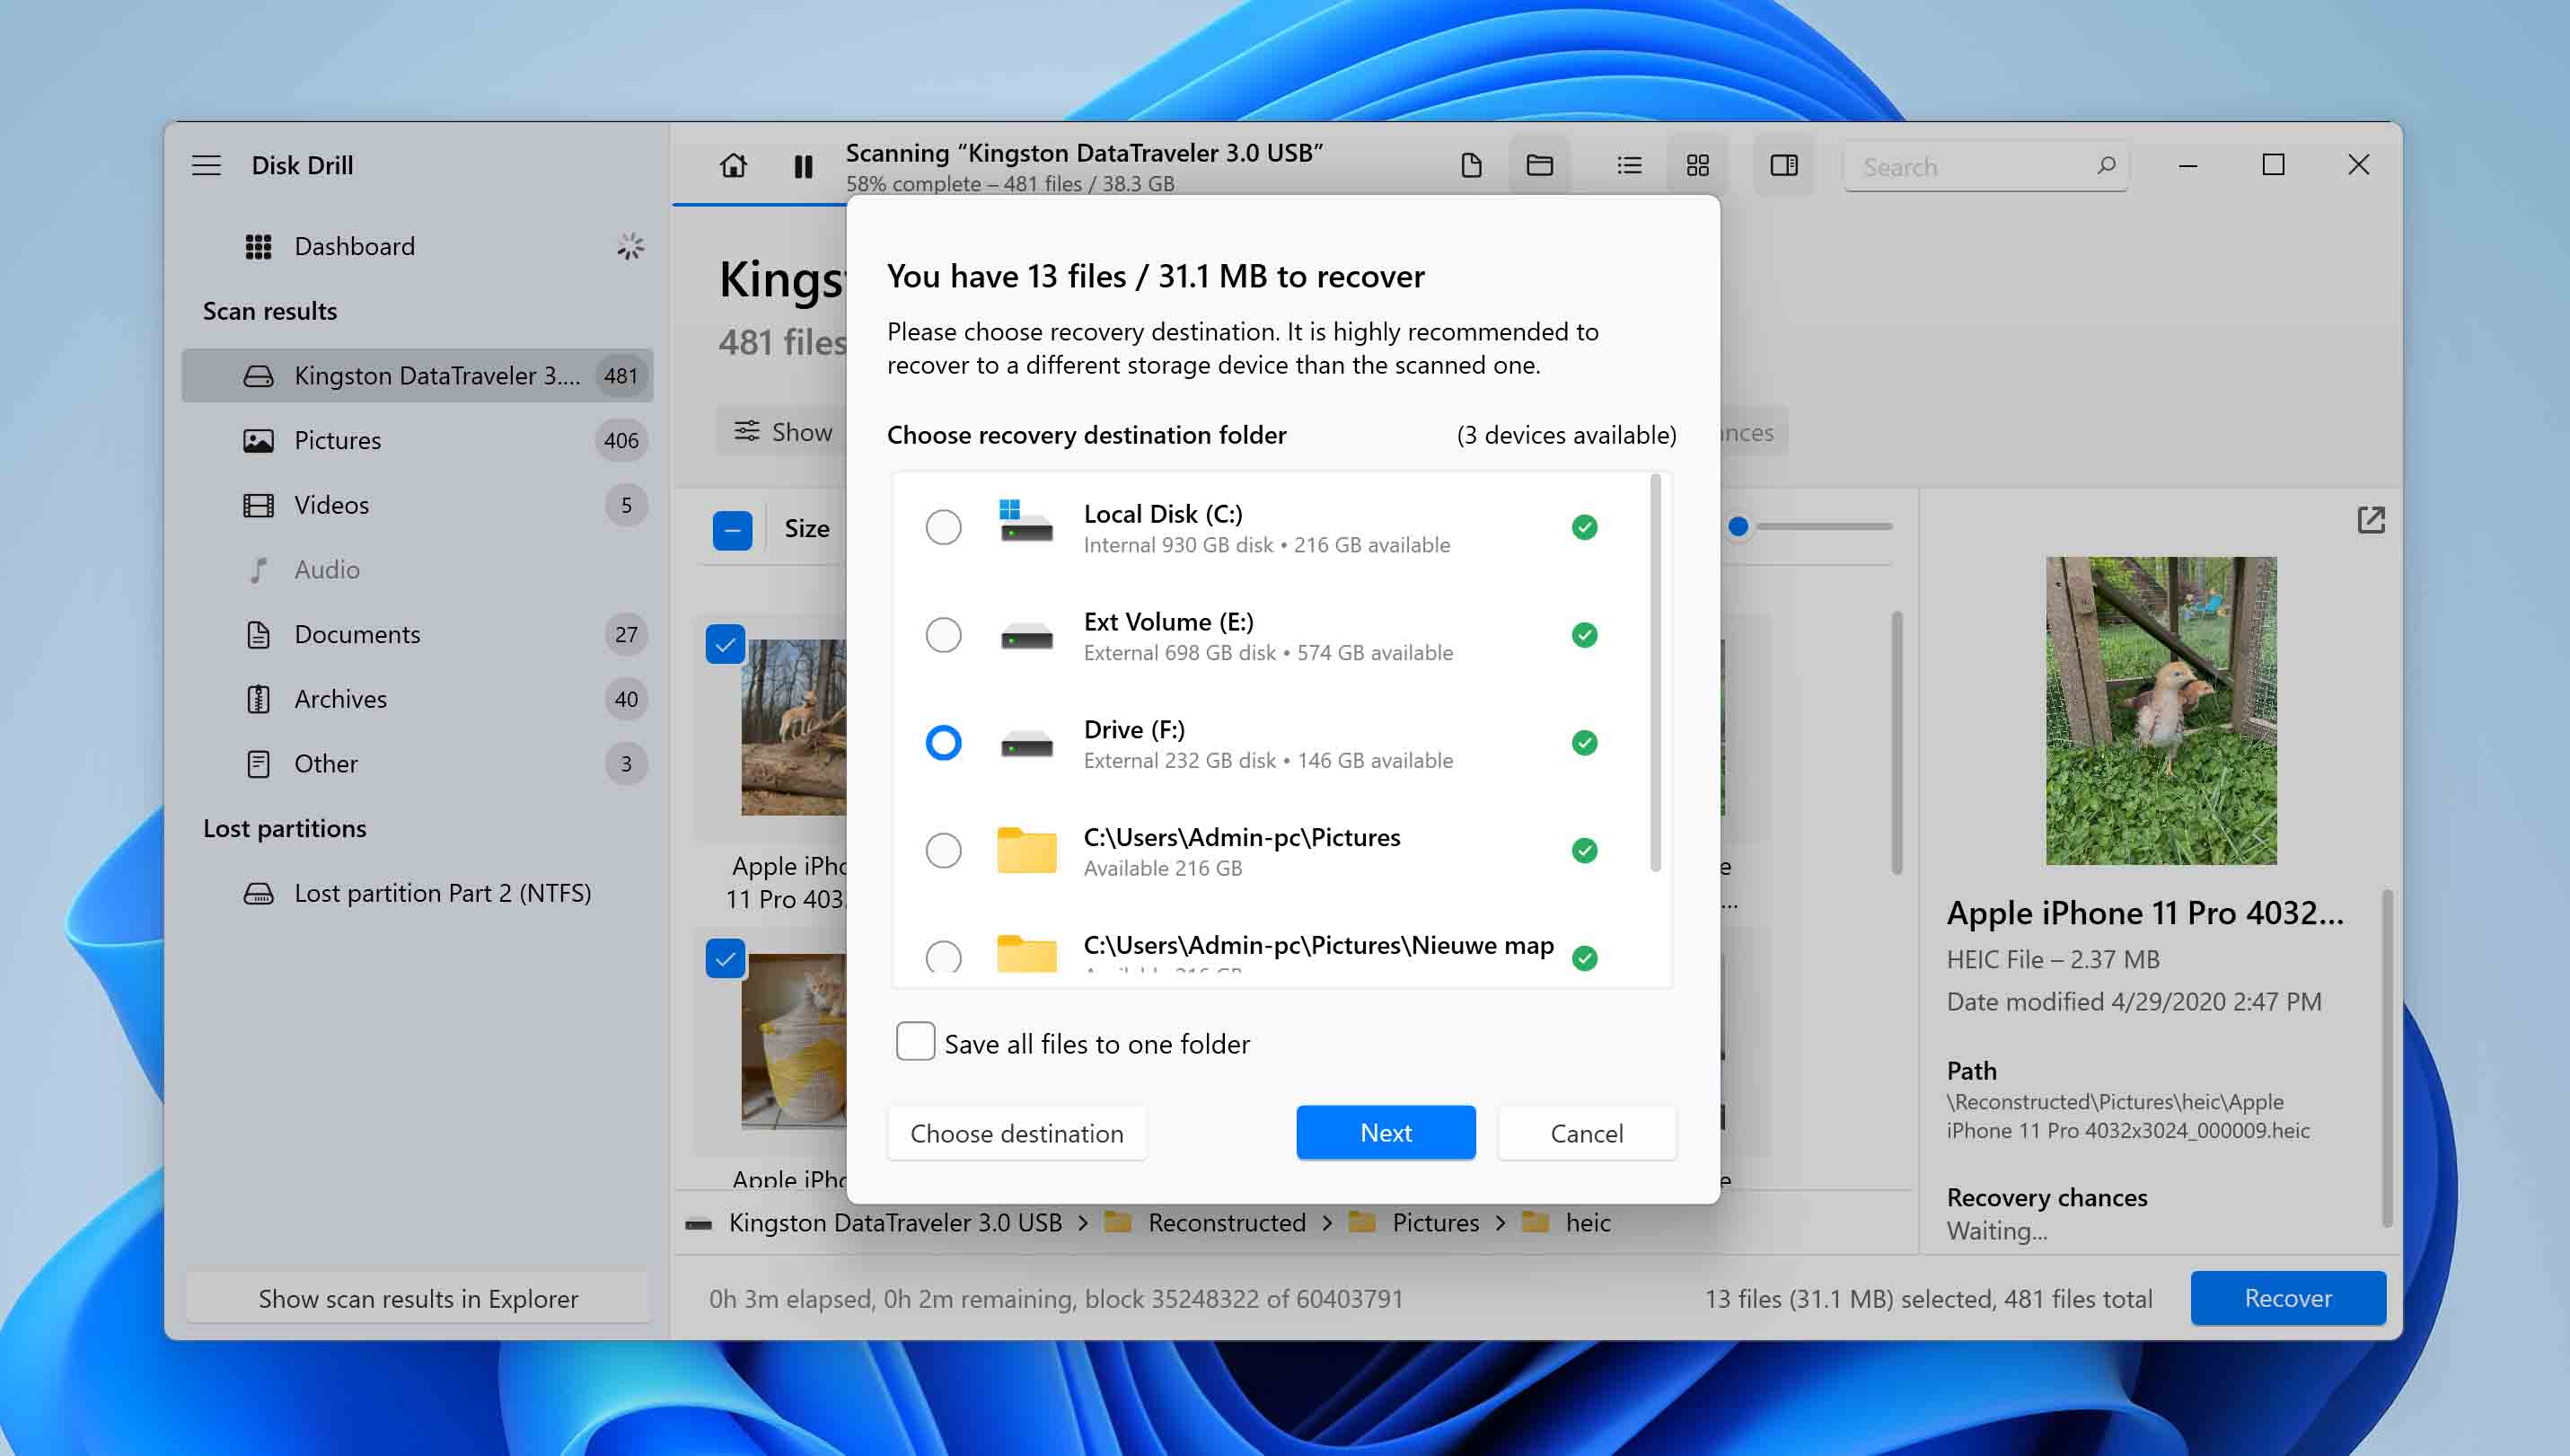Switch to grid thumbnails view
This screenshot has height=1456, width=2570.
tap(1697, 165)
